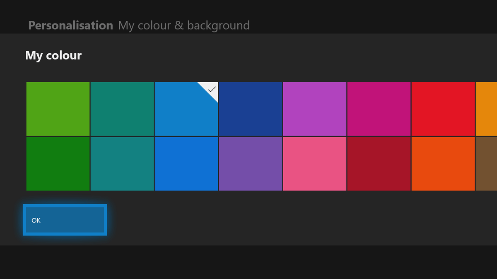Select the navy blue colour swatch
This screenshot has height=279, width=497.
[251, 109]
